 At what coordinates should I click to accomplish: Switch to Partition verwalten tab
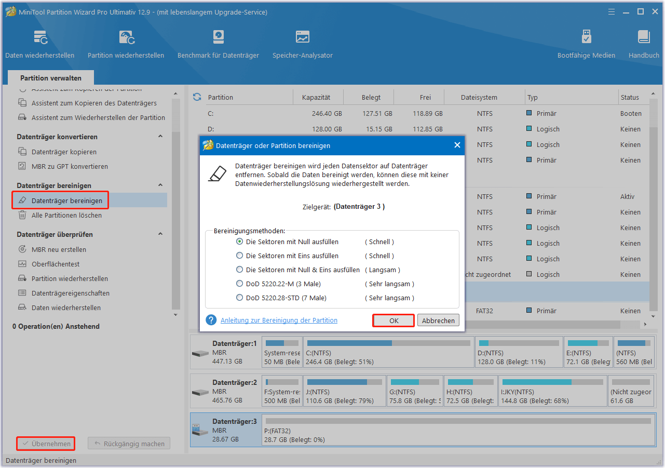pyautogui.click(x=51, y=78)
